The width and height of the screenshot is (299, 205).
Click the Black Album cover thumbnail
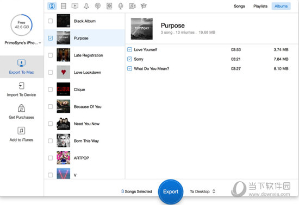click(x=64, y=21)
